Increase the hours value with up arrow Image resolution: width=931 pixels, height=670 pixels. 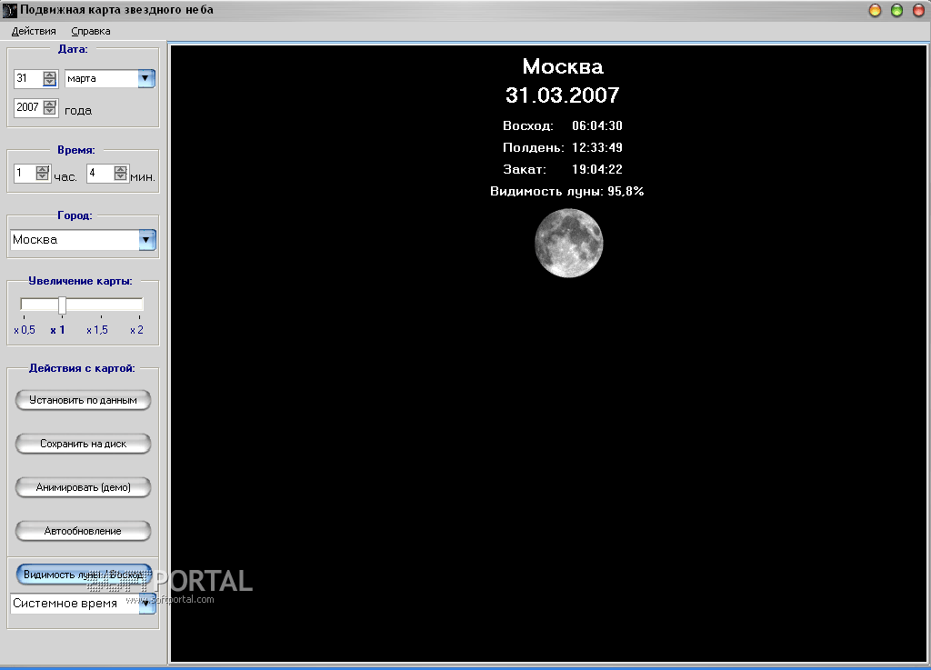click(42, 169)
